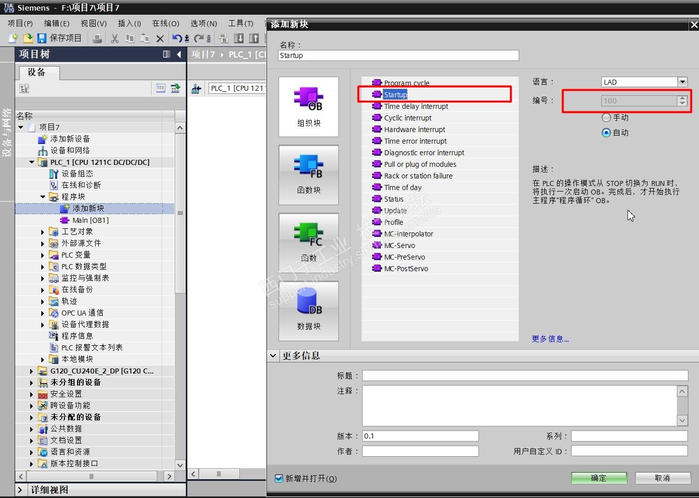Click the 保存项目 save button
Viewport: 699px width, 498px height.
pos(59,38)
